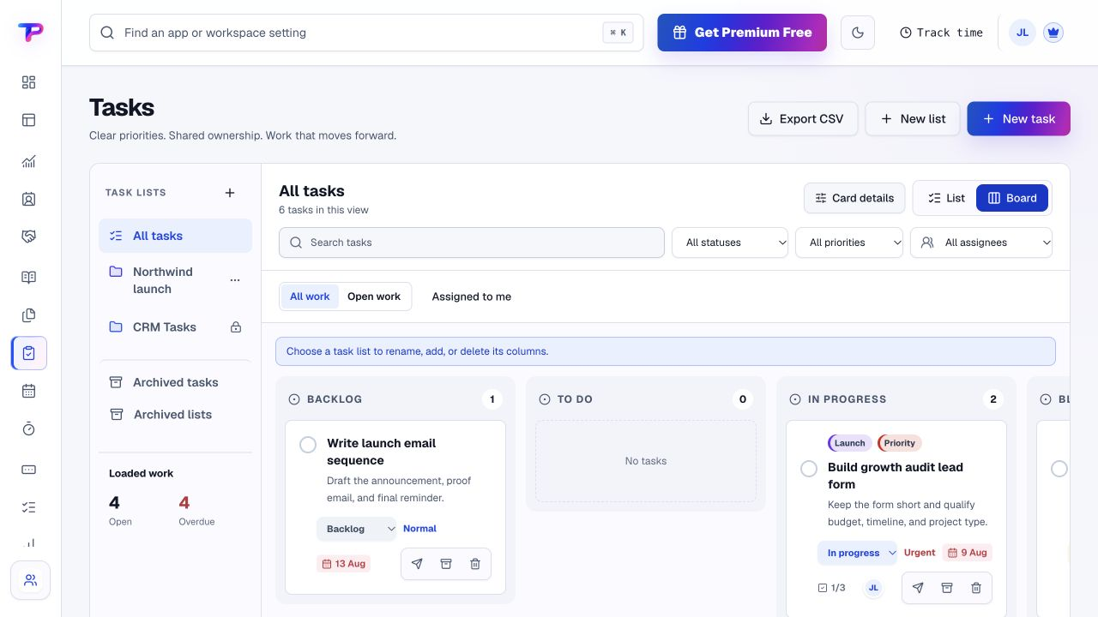Click the Export CSV button
Screen dimensions: 1098x617
tap(803, 119)
